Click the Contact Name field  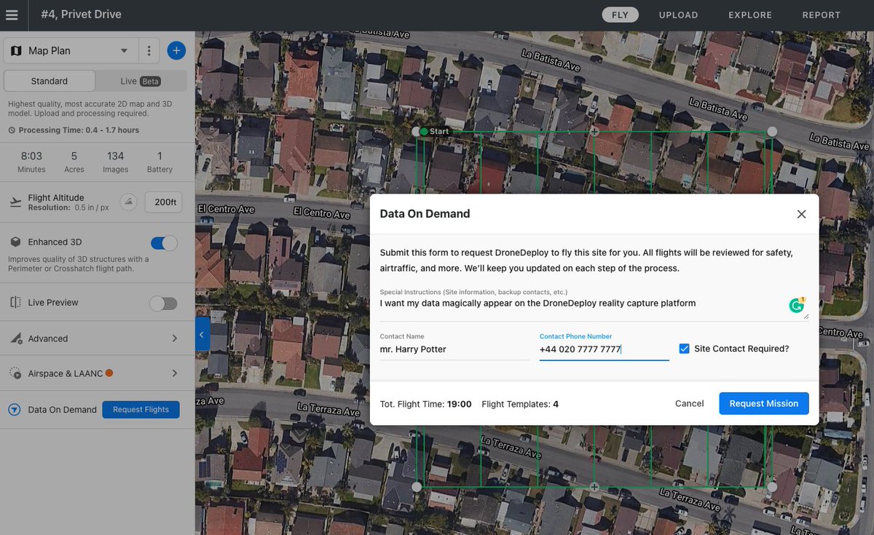(454, 349)
